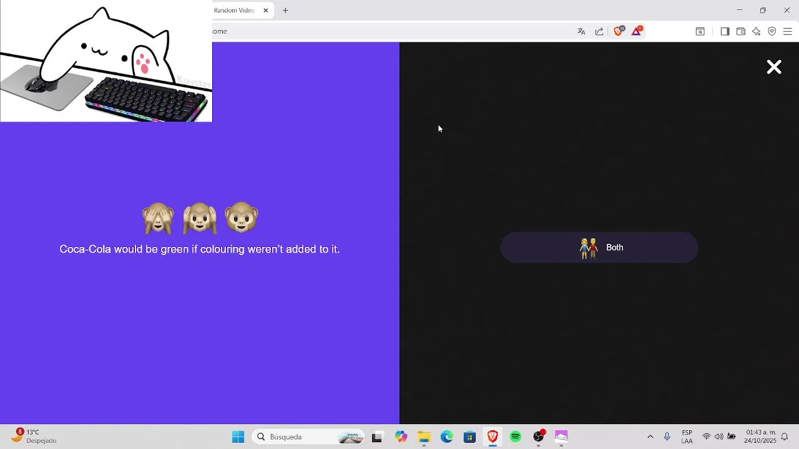
Task: Open the Windows Start menu
Action: [238, 437]
